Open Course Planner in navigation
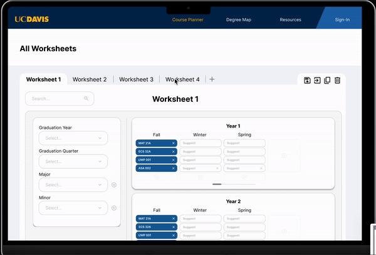Viewport: 376px width, 255px height. click(x=188, y=19)
